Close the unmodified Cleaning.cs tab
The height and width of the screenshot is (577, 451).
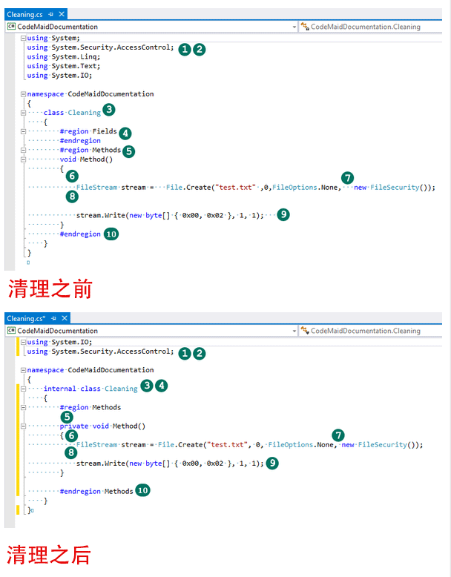[62, 14]
